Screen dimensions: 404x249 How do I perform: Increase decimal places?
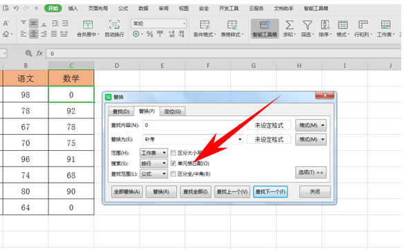click(172, 34)
